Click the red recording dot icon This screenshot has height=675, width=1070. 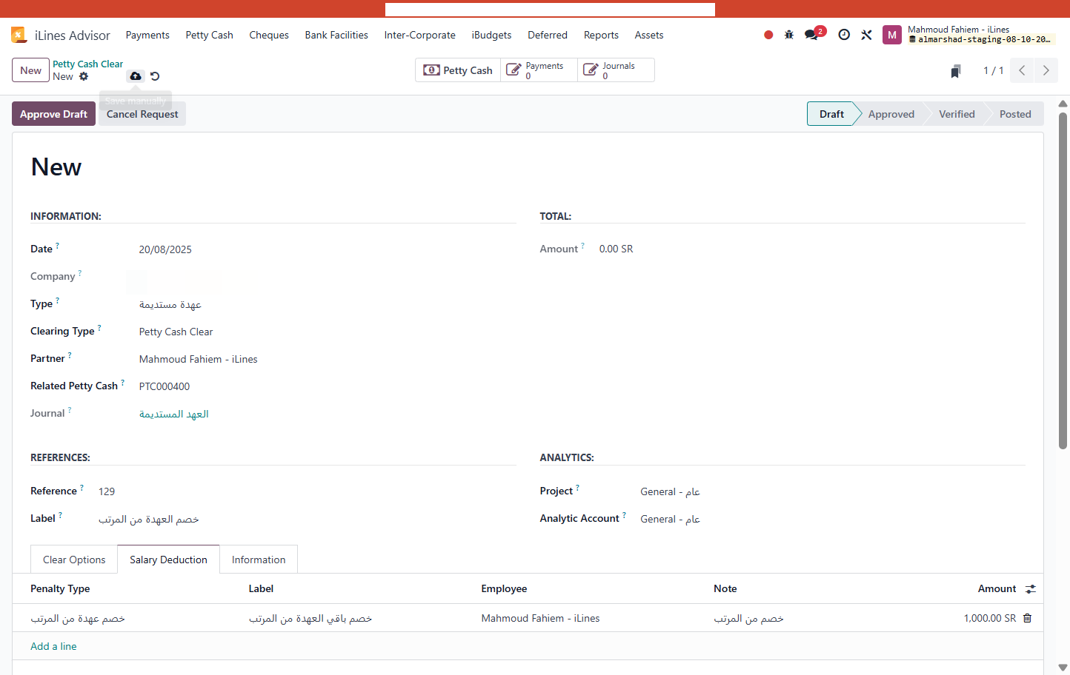pos(768,35)
